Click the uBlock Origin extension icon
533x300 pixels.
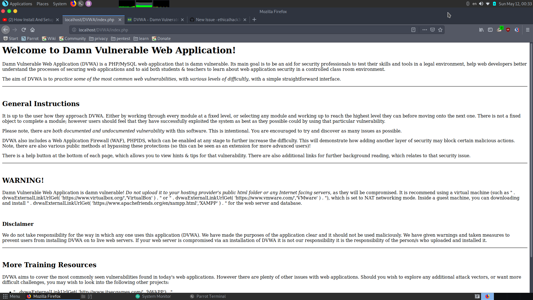click(508, 30)
